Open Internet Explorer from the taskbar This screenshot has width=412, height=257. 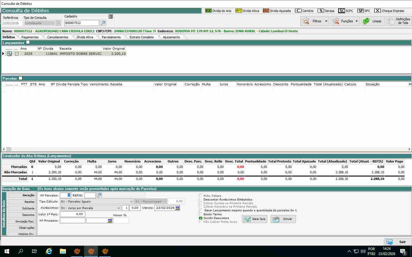pyautogui.click(x=49, y=251)
